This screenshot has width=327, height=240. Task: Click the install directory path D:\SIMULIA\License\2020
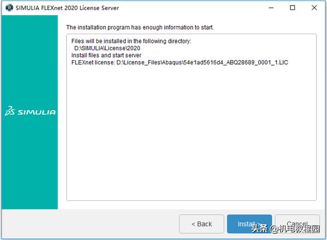(107, 48)
